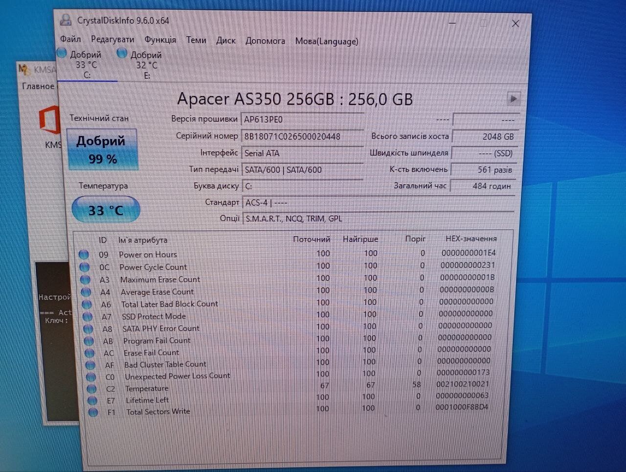The width and height of the screenshot is (626, 472).
Task: Open the Файл menu
Action: (x=70, y=39)
